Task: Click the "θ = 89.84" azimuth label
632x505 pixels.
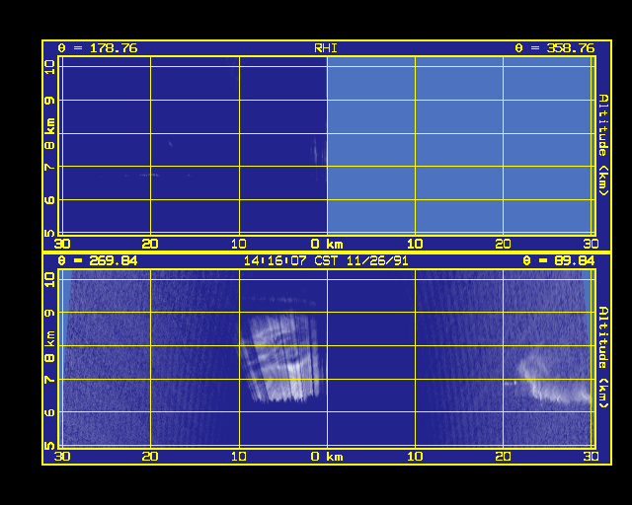Action: (x=559, y=261)
